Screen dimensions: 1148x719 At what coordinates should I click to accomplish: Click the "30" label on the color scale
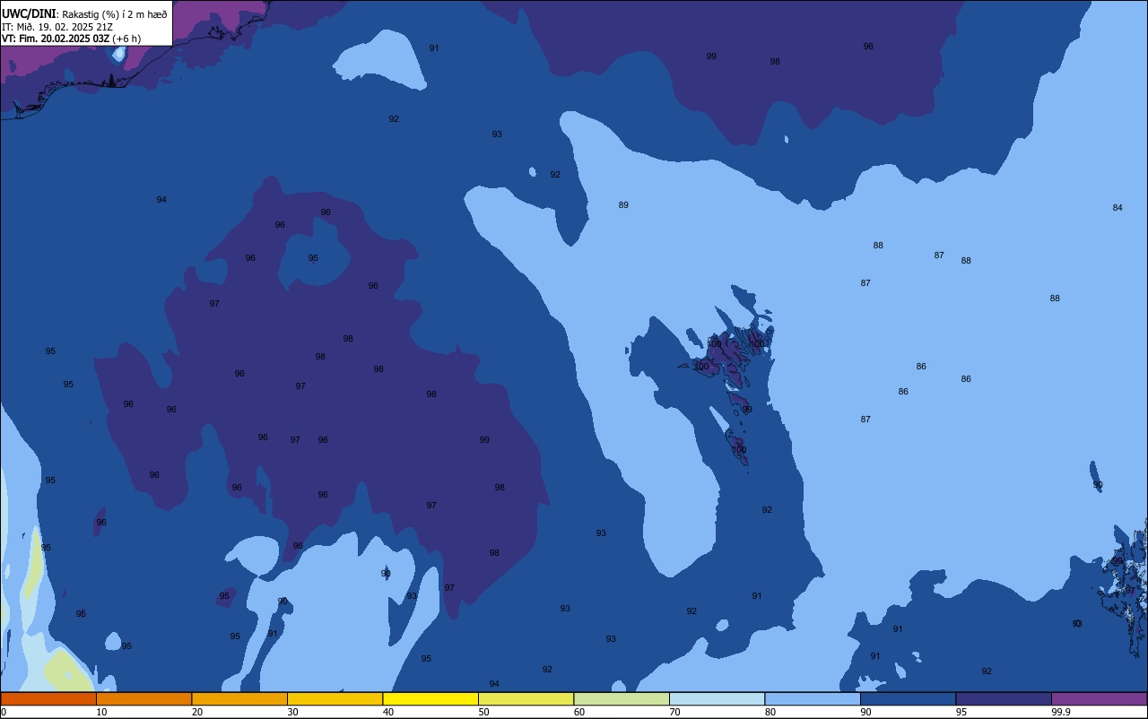coord(292,712)
